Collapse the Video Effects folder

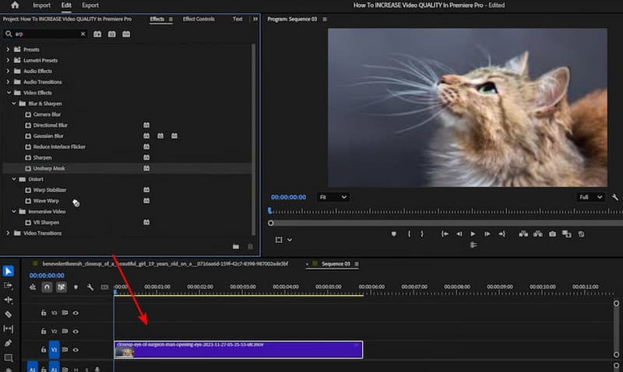[x=9, y=93]
